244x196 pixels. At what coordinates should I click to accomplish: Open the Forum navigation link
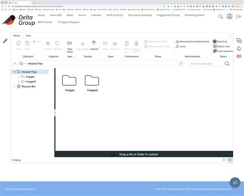(82, 15)
